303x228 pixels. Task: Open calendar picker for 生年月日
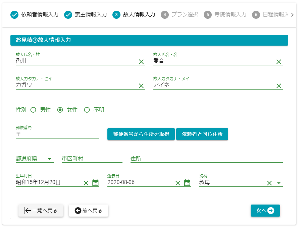(x=95, y=183)
